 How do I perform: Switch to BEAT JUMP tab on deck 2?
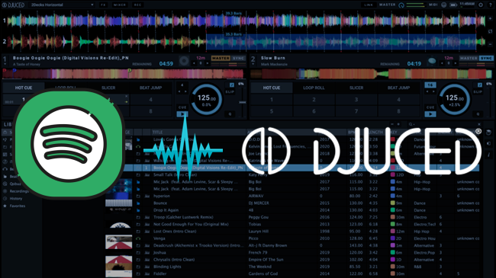point(398,88)
